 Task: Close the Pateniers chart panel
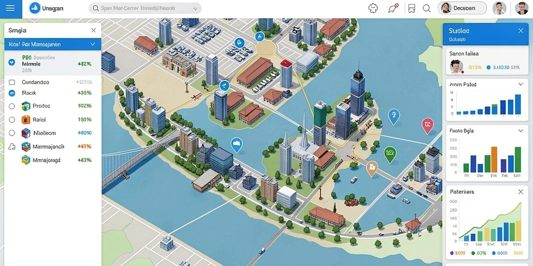(521, 192)
